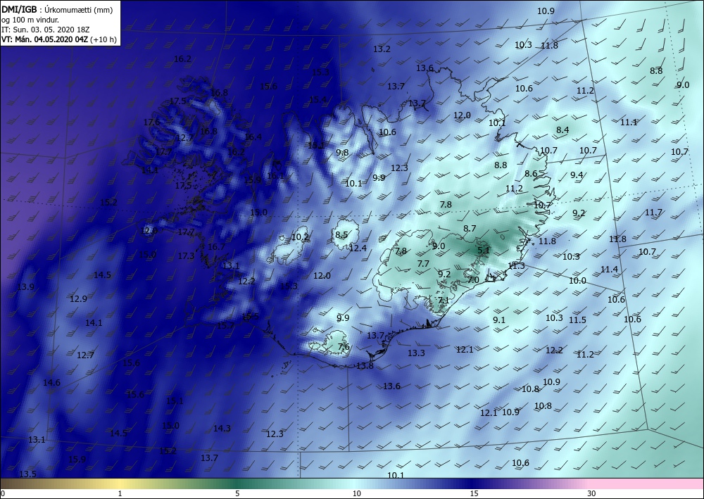
Task: Click the map value '16.1'
Action: coord(275,176)
